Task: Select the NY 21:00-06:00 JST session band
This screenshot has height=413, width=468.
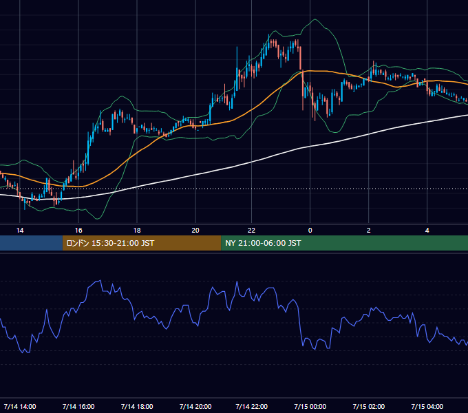Action: pos(344,243)
